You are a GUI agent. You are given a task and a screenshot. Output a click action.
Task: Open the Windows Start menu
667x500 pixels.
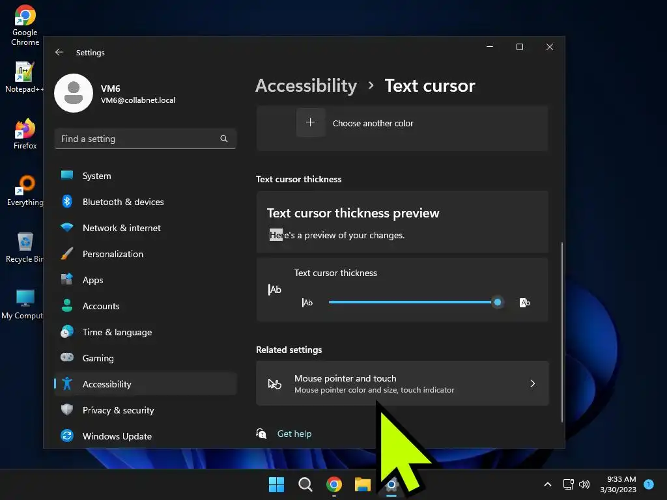point(276,484)
